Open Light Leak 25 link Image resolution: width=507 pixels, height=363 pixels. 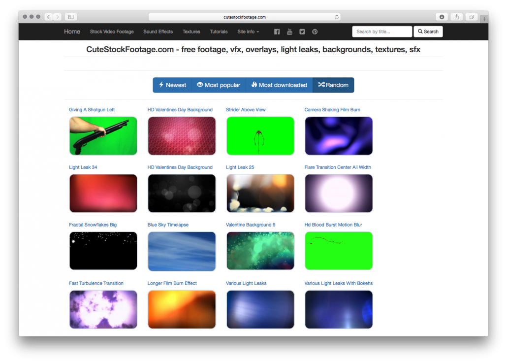pyautogui.click(x=240, y=167)
